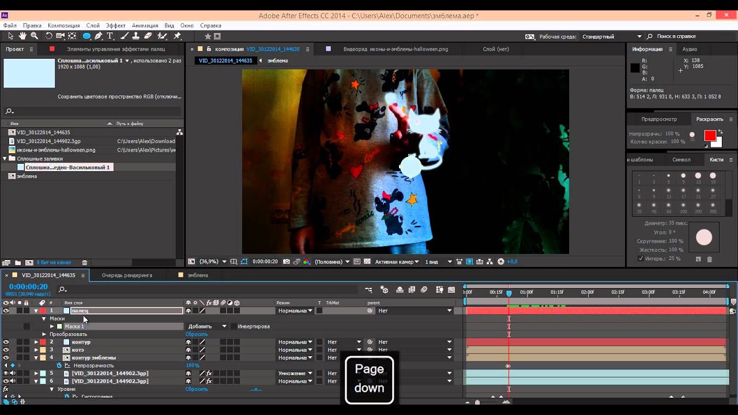Create a new folder in Project panel

(x=18, y=263)
